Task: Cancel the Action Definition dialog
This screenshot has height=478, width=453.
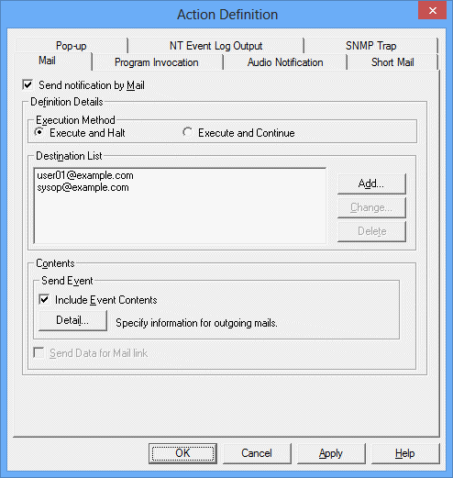Action: pos(257,453)
